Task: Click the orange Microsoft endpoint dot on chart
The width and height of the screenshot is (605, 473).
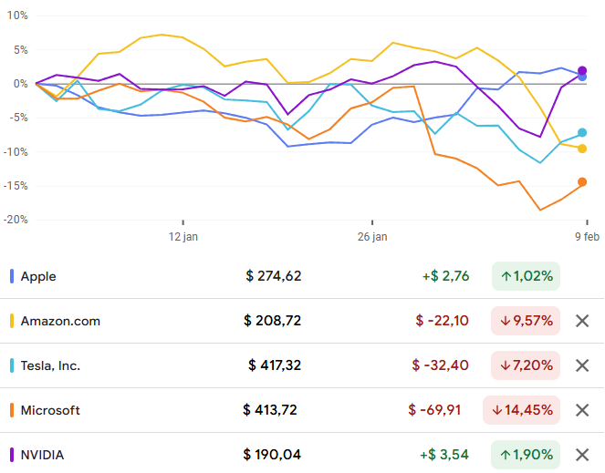Action: pos(582,182)
